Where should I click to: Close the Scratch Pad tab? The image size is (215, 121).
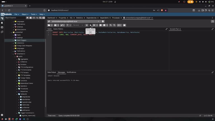pyautogui.click(x=180, y=29)
